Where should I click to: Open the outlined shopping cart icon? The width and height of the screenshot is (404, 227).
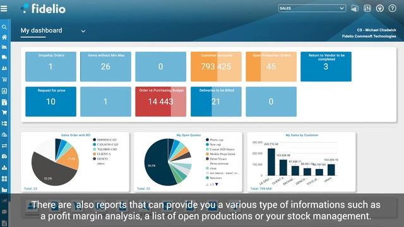[4, 79]
